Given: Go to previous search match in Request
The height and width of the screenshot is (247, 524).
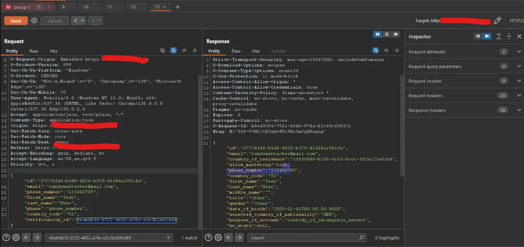Looking at the screenshot, I should (26, 238).
